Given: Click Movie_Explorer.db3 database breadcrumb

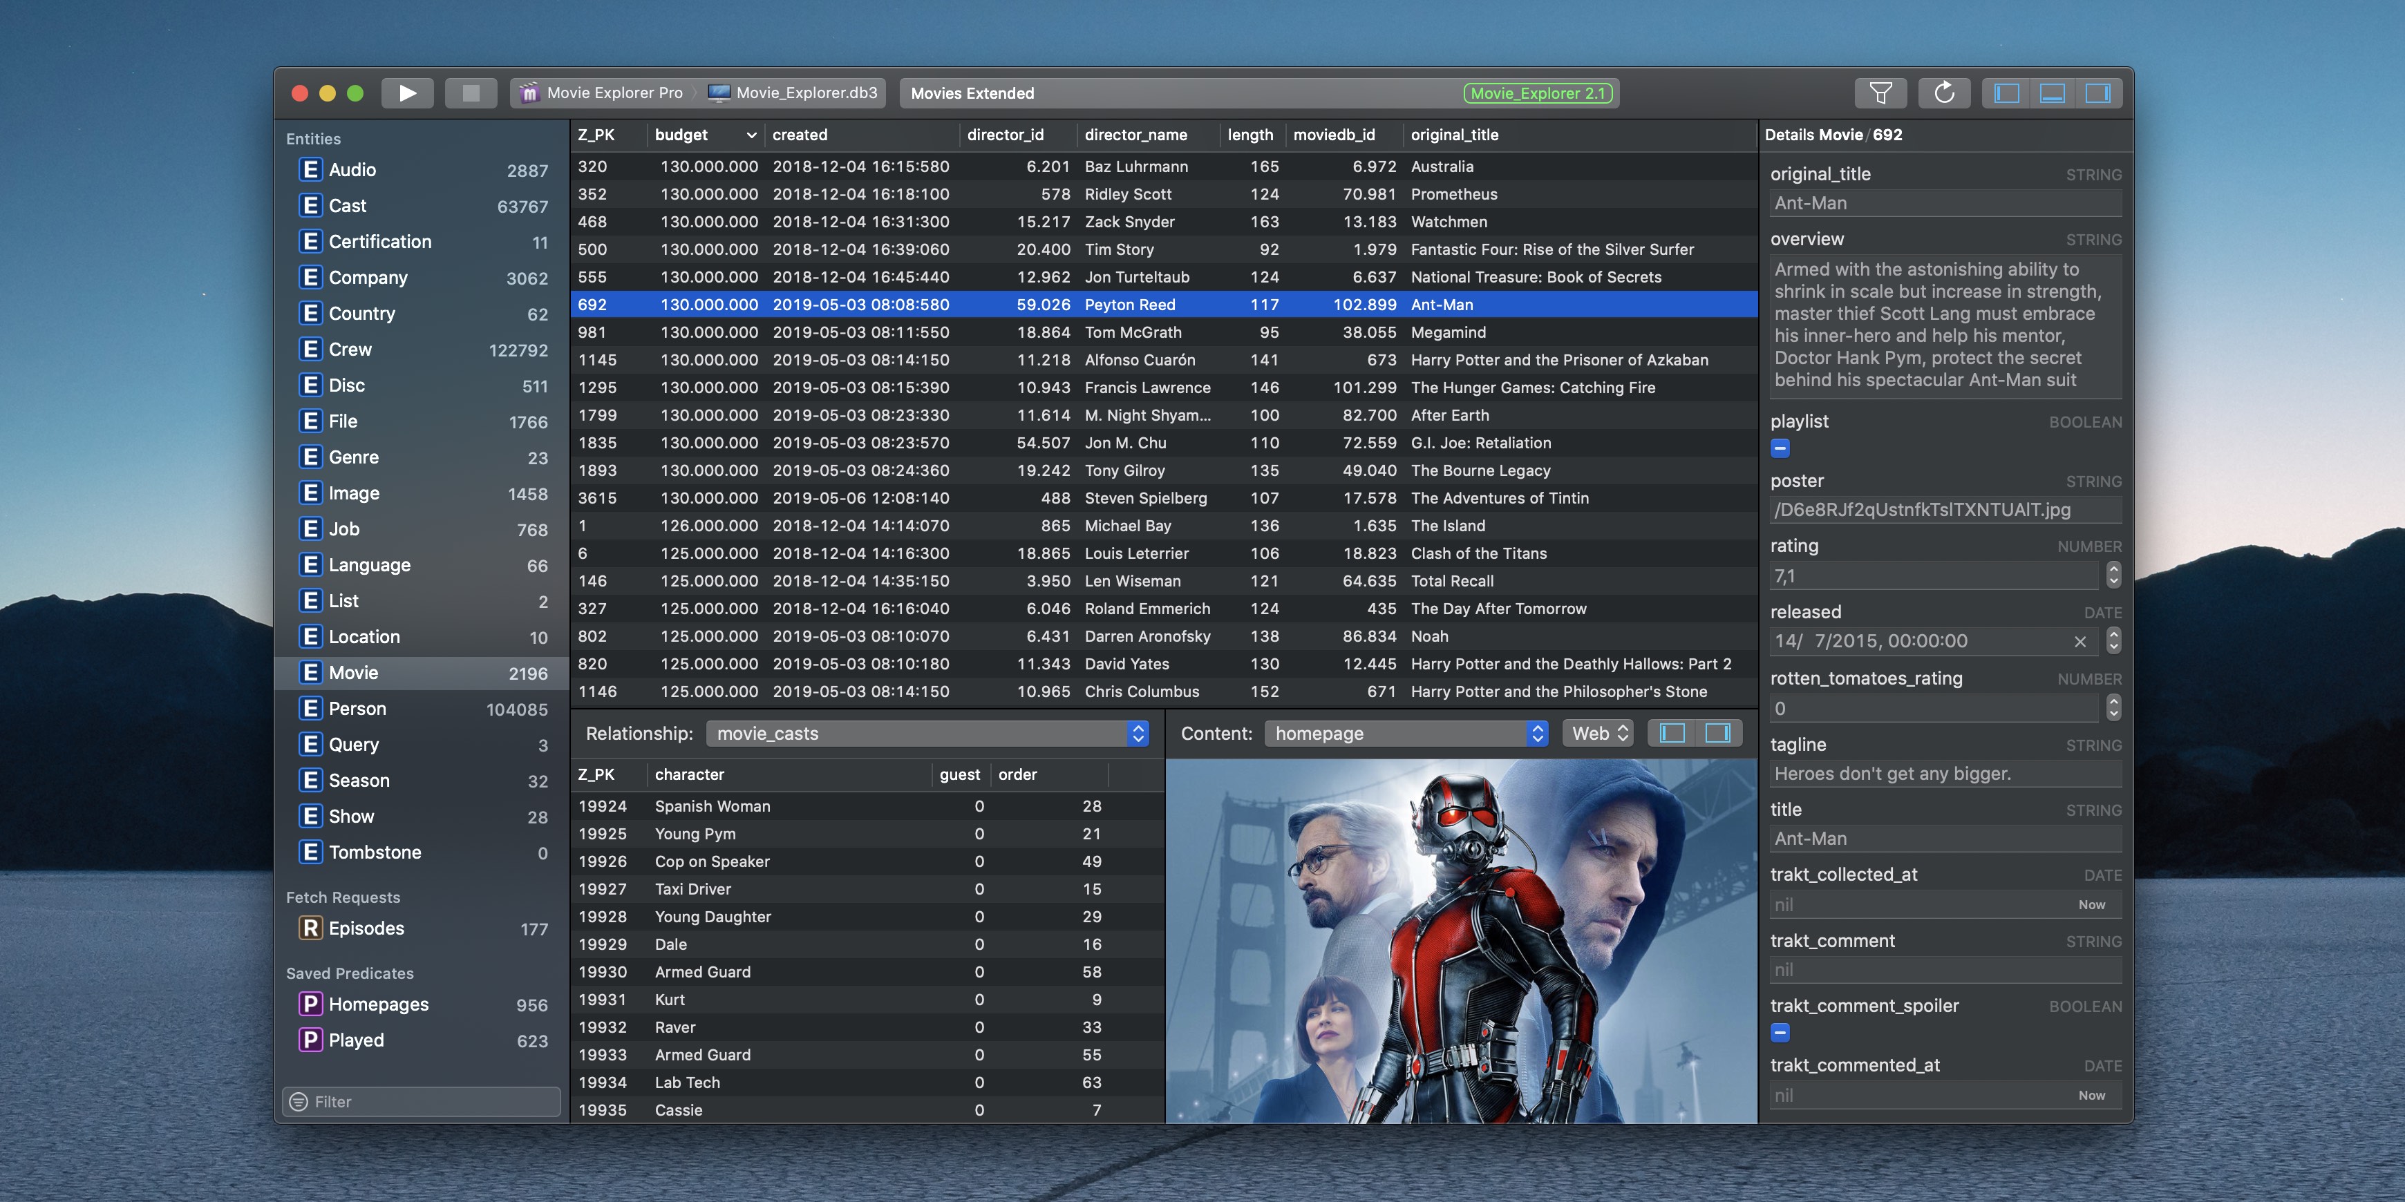Looking at the screenshot, I should click(793, 93).
